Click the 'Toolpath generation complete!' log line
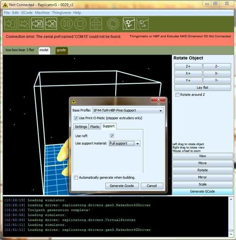The height and width of the screenshot is (240, 236). (47, 210)
